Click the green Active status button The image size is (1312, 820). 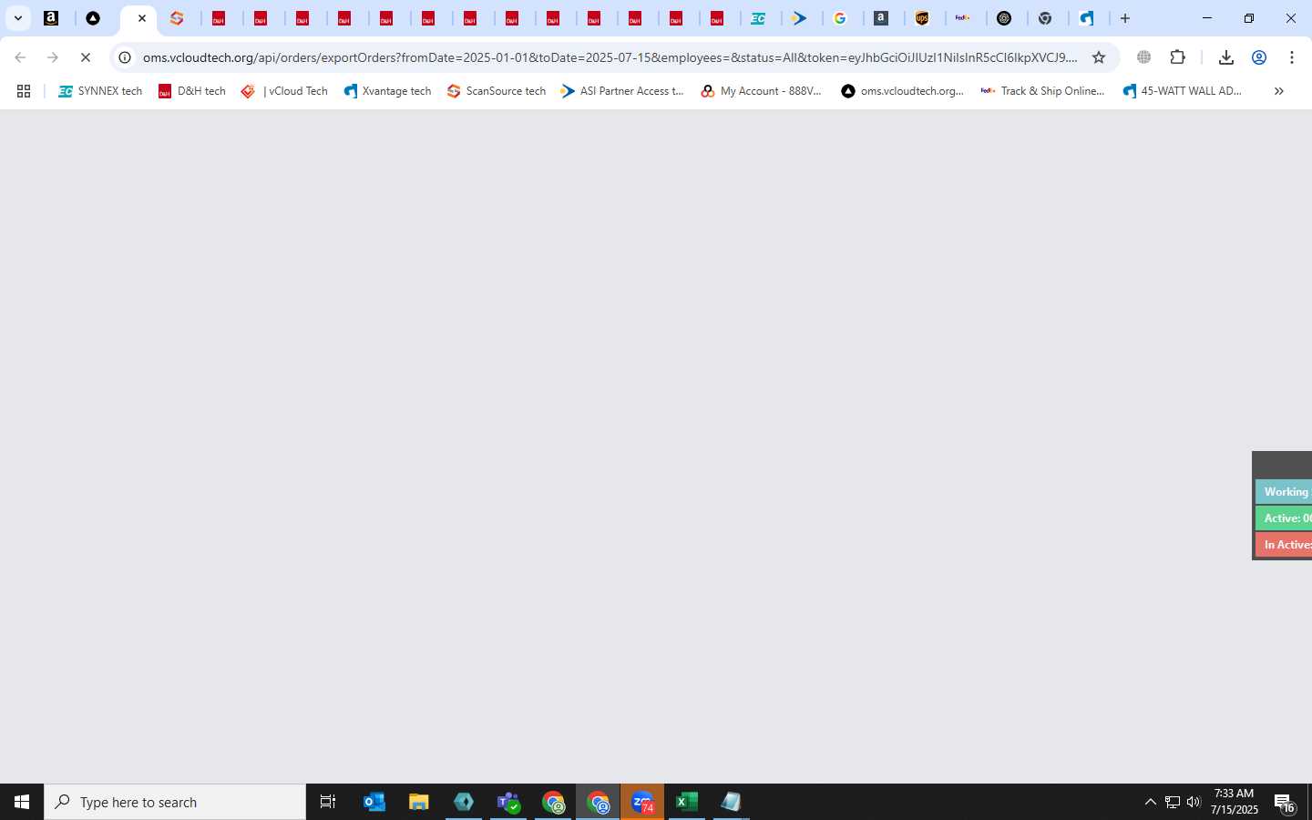[x=1284, y=518]
